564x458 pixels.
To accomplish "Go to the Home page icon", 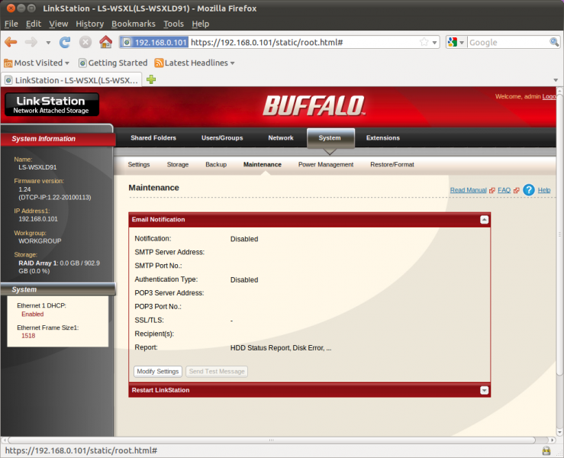I will [106, 42].
